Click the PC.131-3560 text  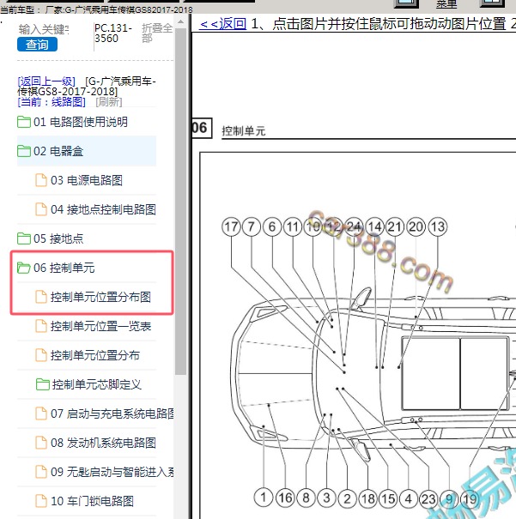tap(113, 33)
